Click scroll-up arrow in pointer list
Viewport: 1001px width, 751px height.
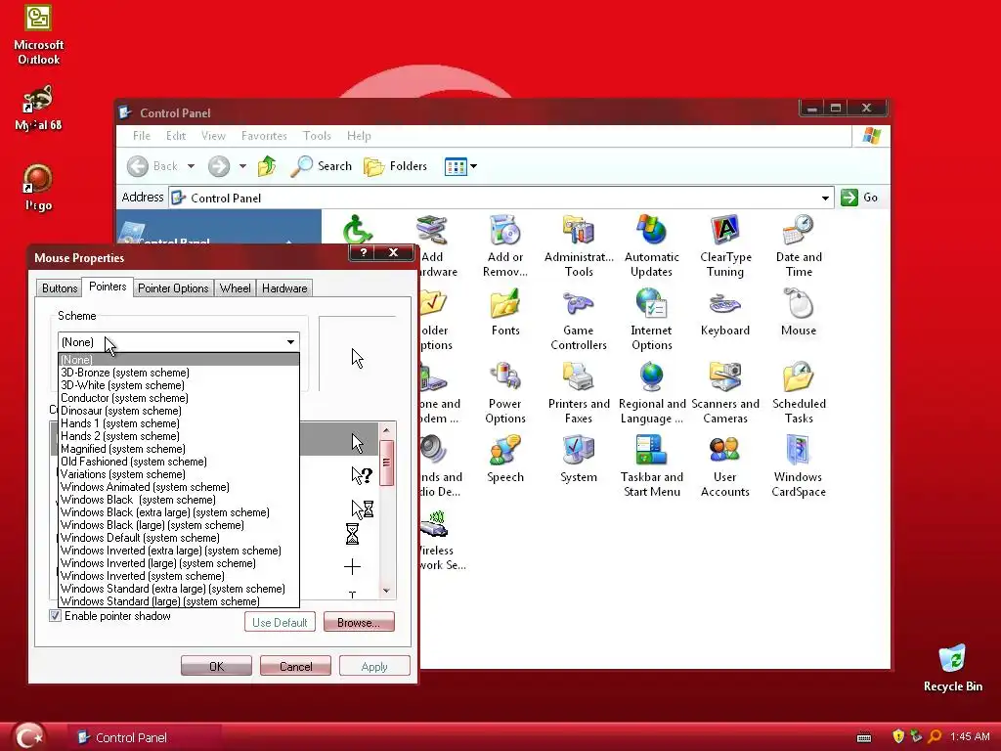click(x=386, y=430)
